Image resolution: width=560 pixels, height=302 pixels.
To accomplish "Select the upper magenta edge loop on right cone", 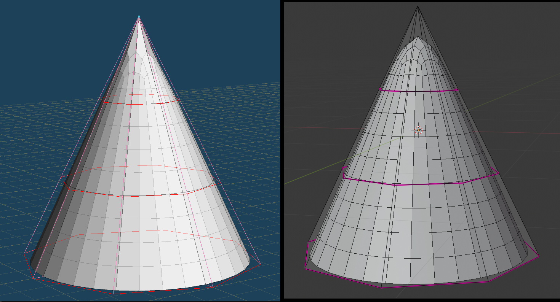I will [x=418, y=91].
